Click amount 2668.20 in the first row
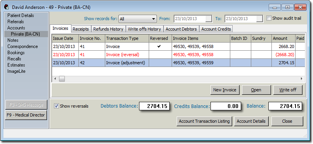 click(286, 46)
